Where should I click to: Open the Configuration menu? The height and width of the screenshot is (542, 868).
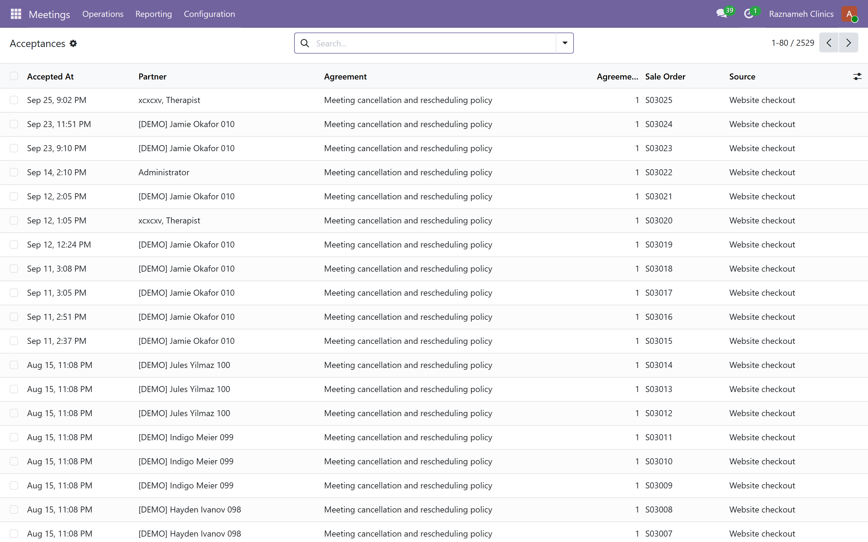209,14
